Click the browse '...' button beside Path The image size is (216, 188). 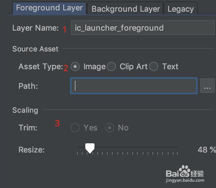coord(207,86)
